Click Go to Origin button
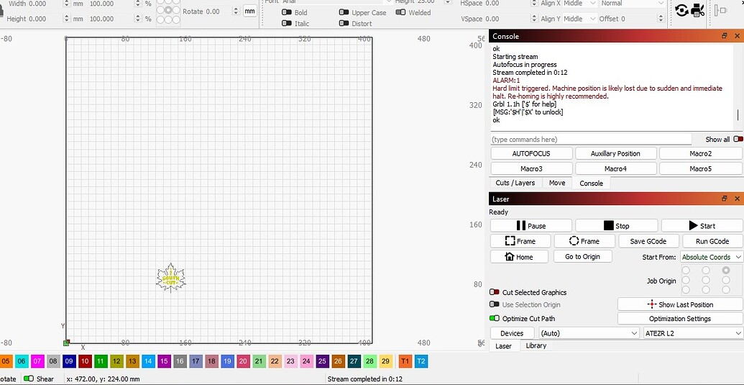 coord(582,257)
